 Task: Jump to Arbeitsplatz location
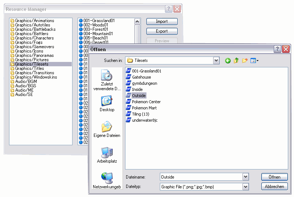[107, 155]
